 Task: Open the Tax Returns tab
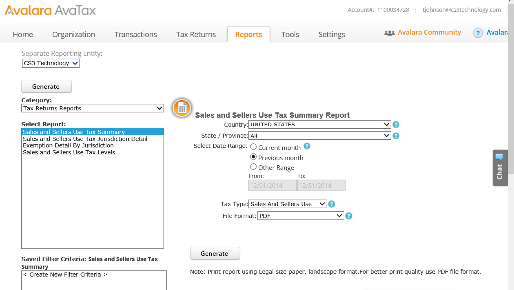(x=196, y=35)
